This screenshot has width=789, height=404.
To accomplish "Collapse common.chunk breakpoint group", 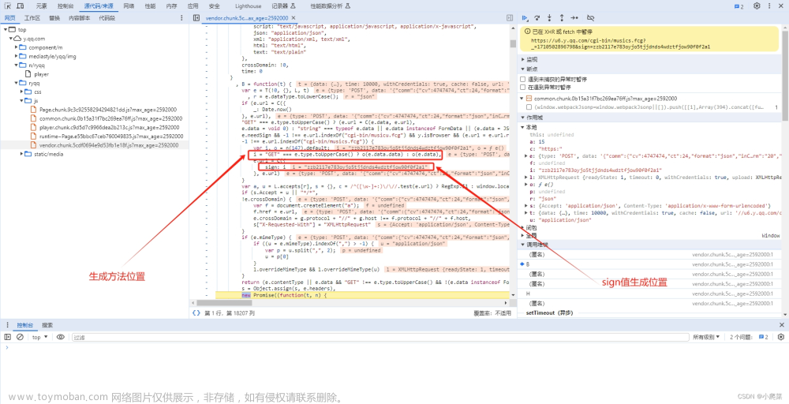I will point(523,99).
